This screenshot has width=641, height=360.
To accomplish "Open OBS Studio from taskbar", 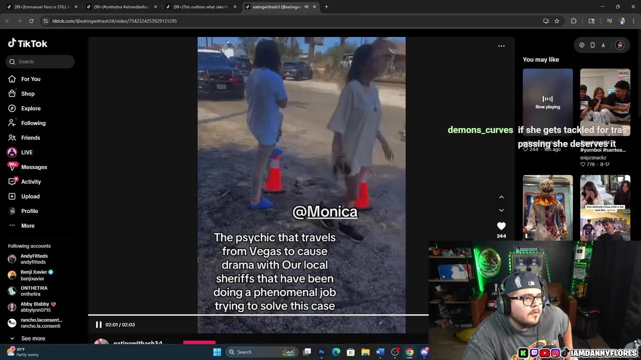I will (x=395, y=352).
